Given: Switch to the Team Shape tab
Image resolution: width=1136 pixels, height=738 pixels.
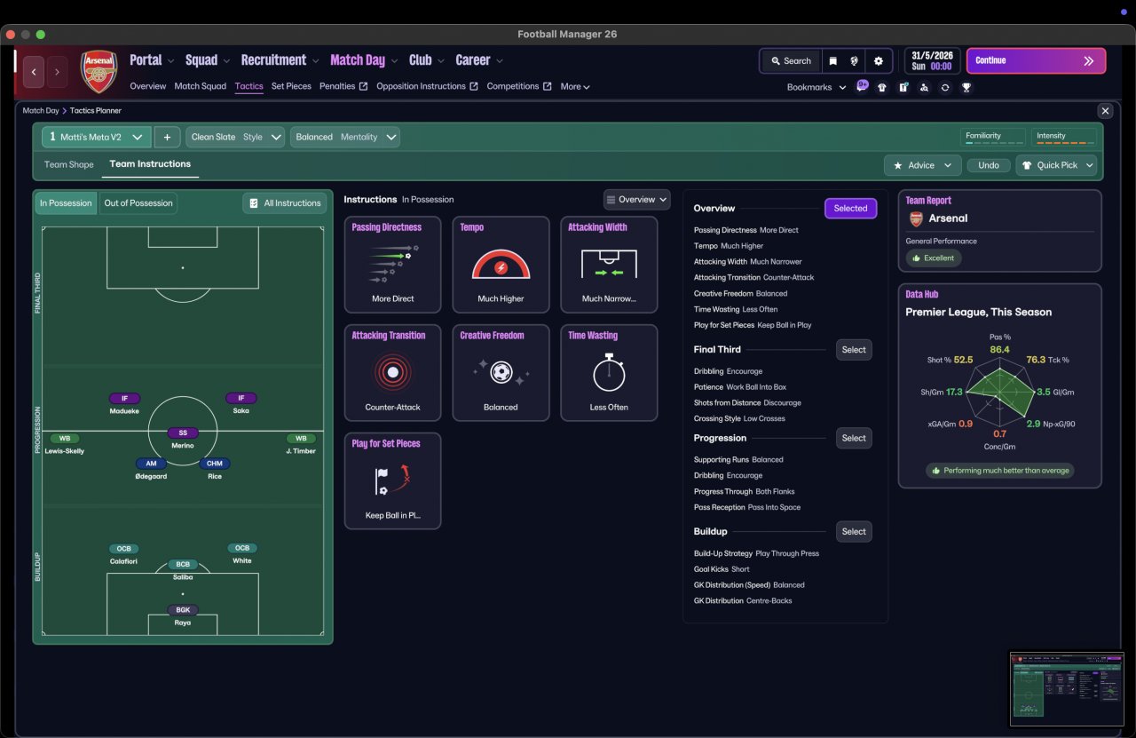Looking at the screenshot, I should (69, 164).
